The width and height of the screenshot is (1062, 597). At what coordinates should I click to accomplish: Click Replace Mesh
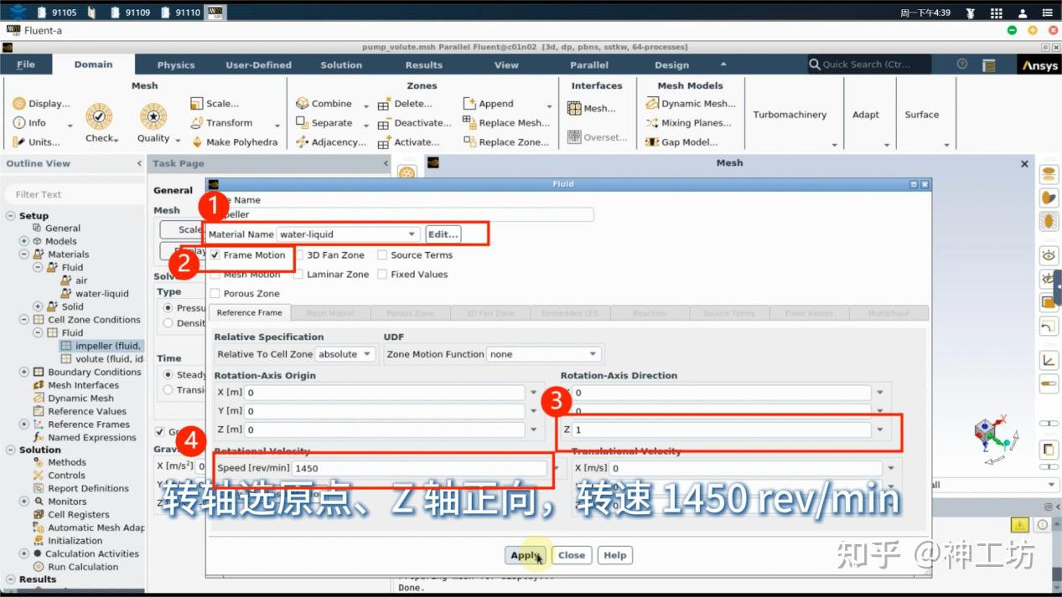(x=506, y=122)
